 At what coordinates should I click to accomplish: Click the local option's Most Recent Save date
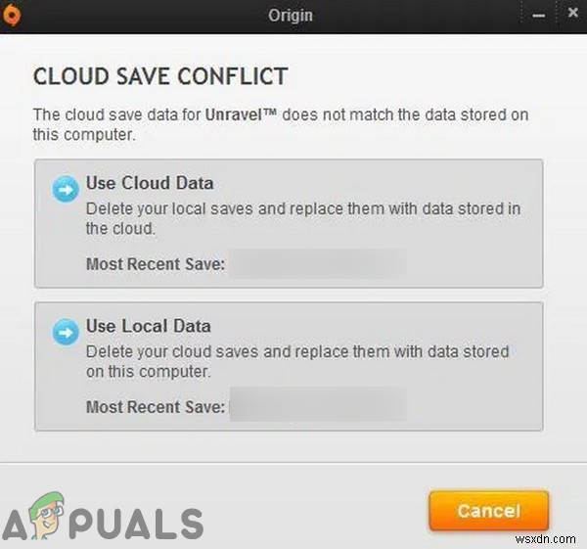[316, 405]
